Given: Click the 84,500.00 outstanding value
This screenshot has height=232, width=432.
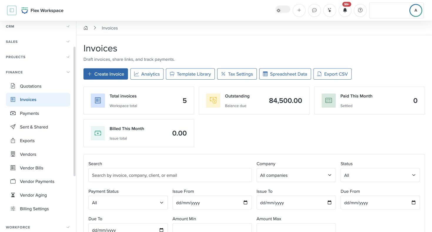Looking at the screenshot, I should click(285, 101).
